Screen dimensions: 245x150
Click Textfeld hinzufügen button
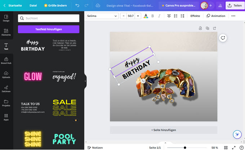pyautogui.click(x=49, y=29)
